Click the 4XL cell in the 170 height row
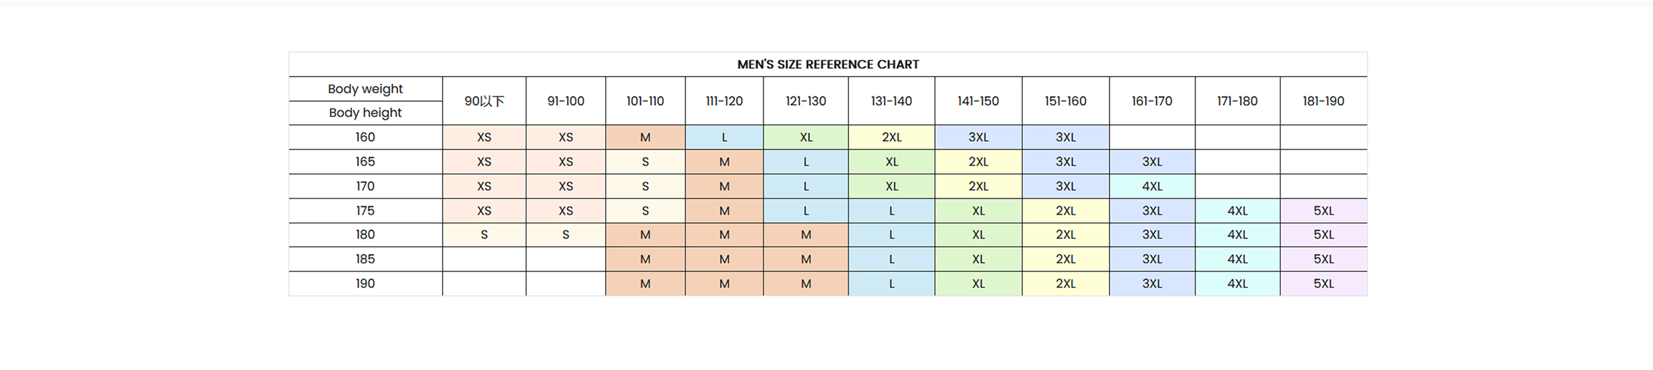Image resolution: width=1653 pixels, height=370 pixels. click(x=1152, y=186)
